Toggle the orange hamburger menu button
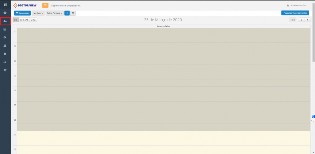 tap(45, 5)
